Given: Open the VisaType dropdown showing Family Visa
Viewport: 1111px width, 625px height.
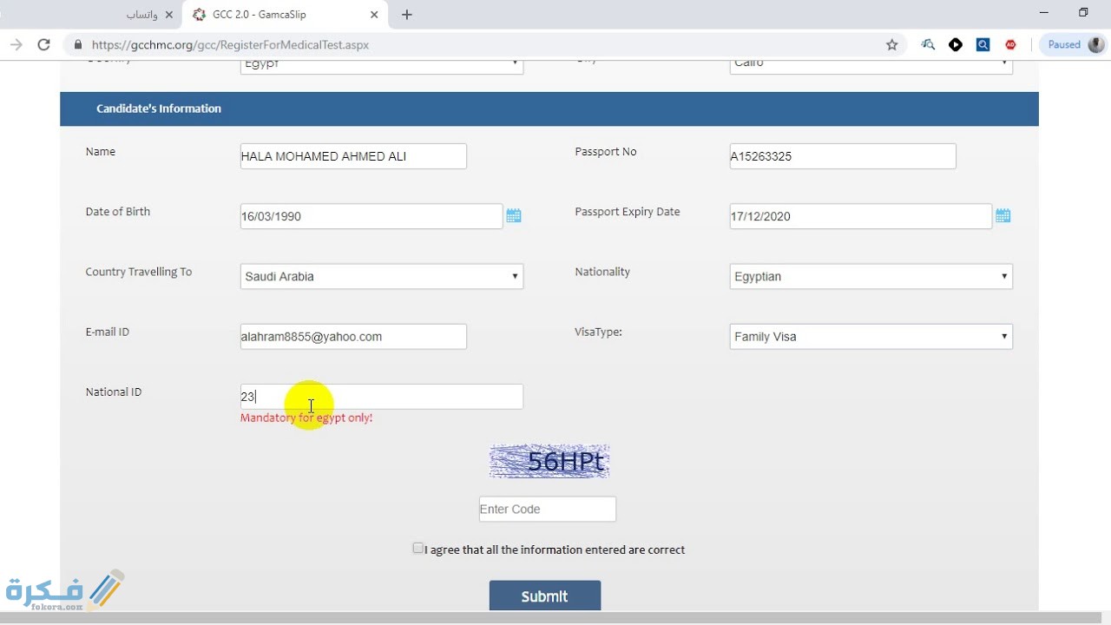Looking at the screenshot, I should [871, 337].
